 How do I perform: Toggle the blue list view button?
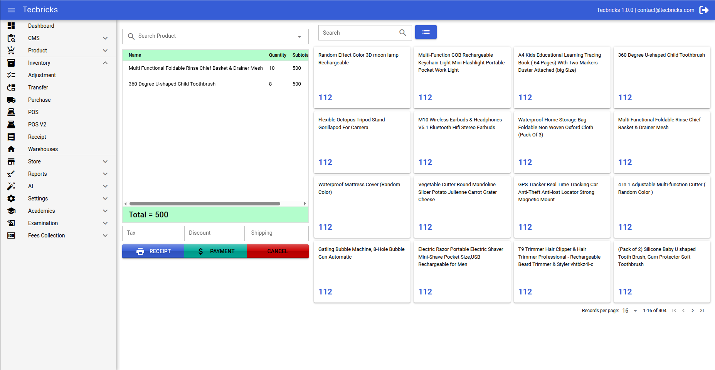click(x=426, y=32)
